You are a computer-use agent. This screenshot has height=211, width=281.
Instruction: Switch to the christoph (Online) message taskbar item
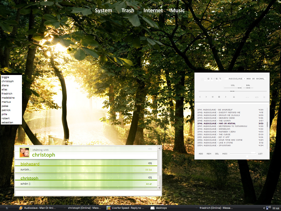(x=83, y=208)
